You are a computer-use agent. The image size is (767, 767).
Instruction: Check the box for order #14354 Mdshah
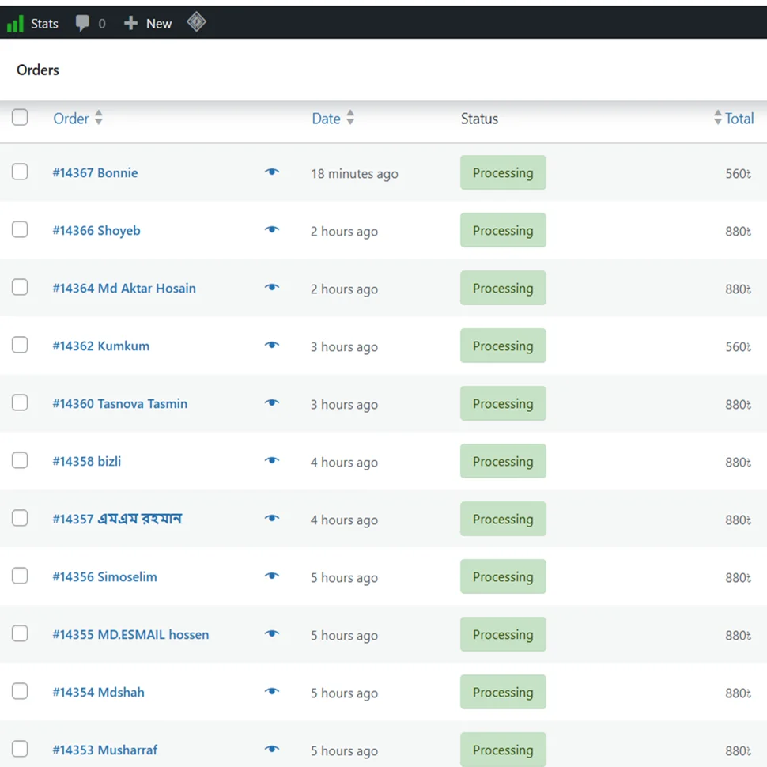(20, 691)
